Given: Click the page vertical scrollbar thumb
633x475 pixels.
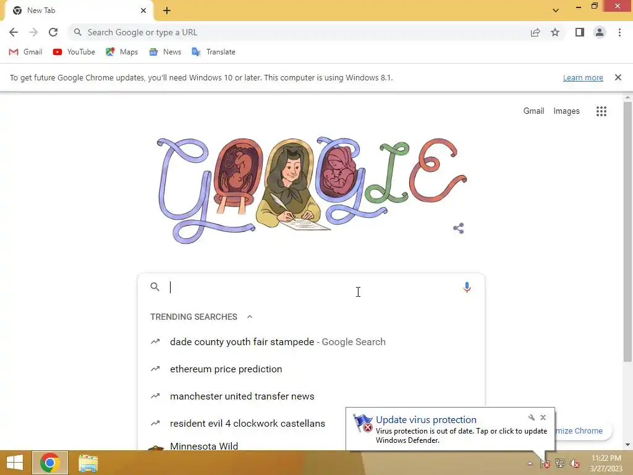Looking at the screenshot, I should point(627,231).
